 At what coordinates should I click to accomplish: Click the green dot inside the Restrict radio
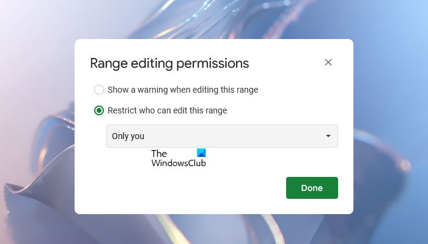click(99, 110)
